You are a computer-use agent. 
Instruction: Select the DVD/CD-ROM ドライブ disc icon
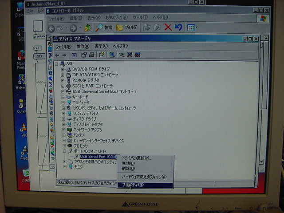[68, 69]
